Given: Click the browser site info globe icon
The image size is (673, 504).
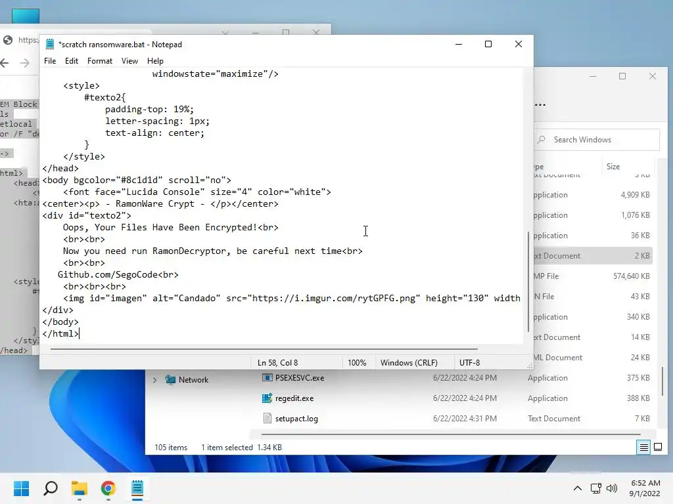Looking at the screenshot, I should coord(8,40).
